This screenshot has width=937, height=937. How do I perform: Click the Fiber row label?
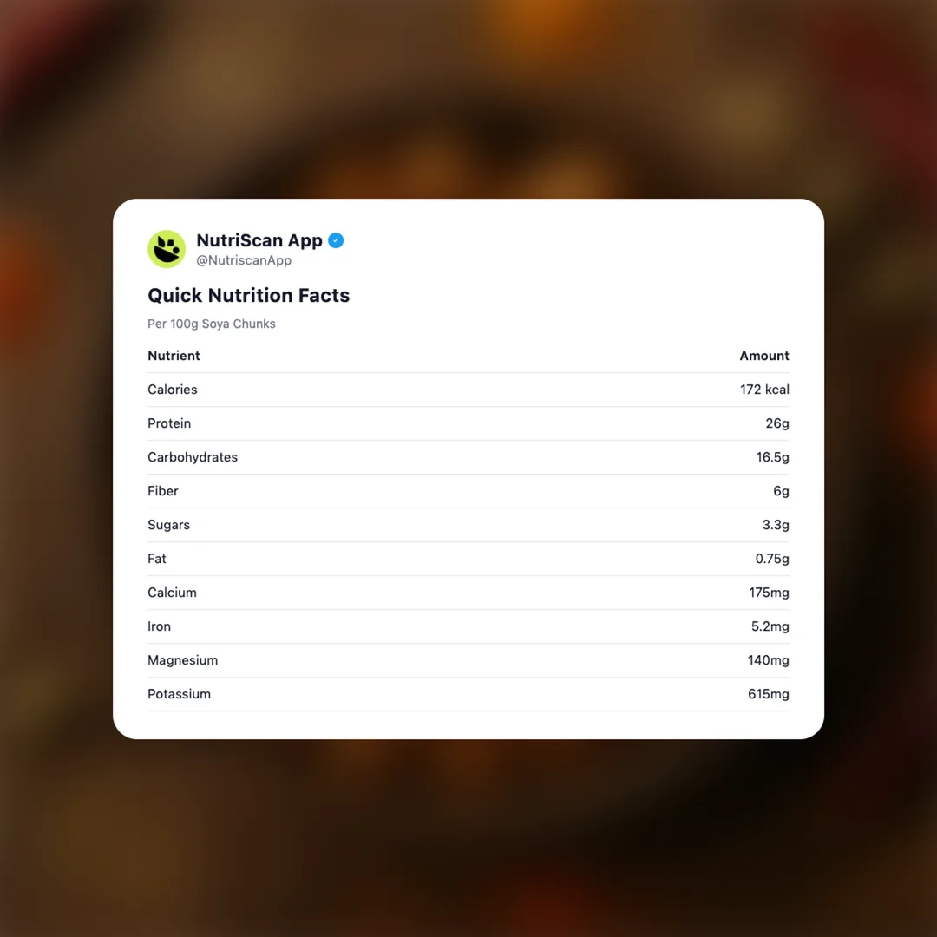163,491
